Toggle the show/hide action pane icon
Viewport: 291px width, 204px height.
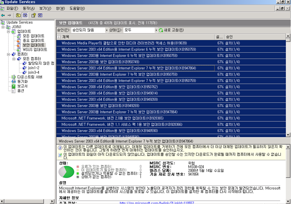pyautogui.click(x=40, y=15)
